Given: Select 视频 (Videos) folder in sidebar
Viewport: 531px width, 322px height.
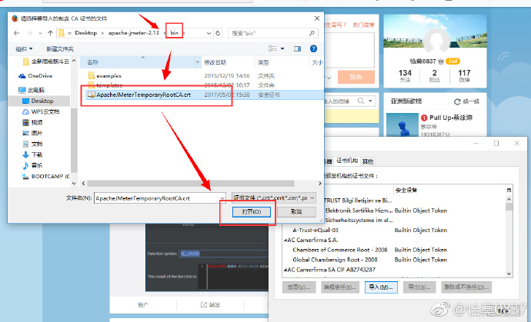Looking at the screenshot, I should [x=37, y=122].
